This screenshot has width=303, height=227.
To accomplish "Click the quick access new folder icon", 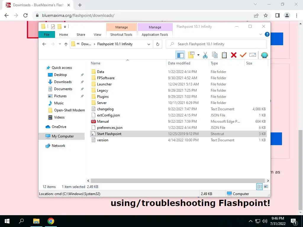I will tap(59, 27).
